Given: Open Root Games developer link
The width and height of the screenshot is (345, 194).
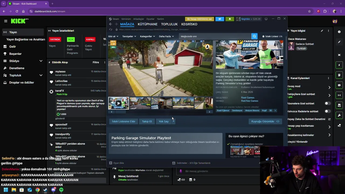Looking at the screenshot, I should (x=247, y=98).
